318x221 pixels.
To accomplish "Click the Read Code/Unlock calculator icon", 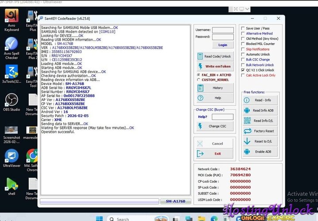I will [x=200, y=56].
